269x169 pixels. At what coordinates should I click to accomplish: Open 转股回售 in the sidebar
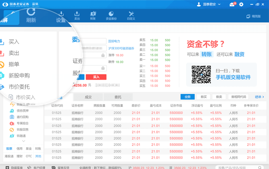tap(19, 130)
